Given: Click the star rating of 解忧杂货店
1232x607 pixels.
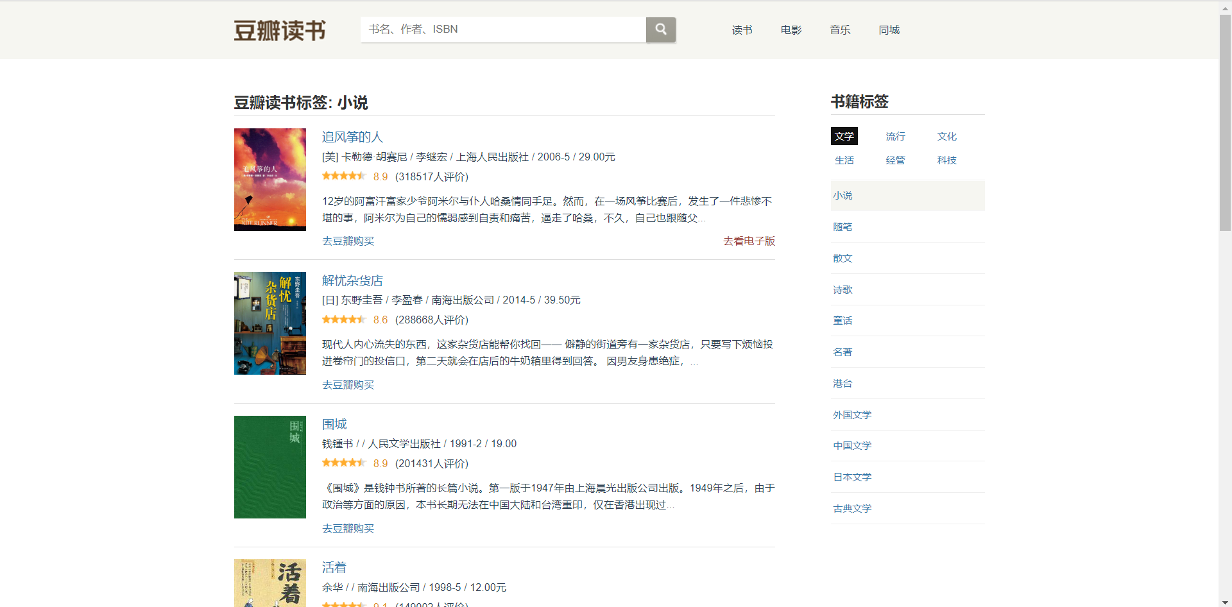Looking at the screenshot, I should coord(344,320).
